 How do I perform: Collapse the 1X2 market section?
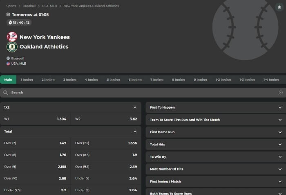(x=135, y=107)
